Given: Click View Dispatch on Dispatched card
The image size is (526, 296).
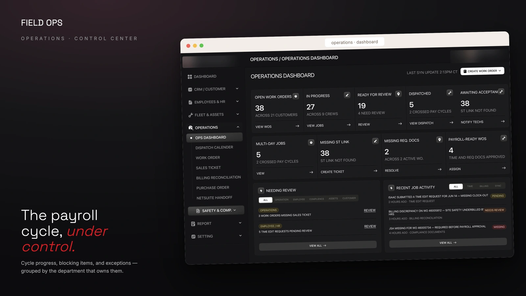Looking at the screenshot, I should point(421,123).
